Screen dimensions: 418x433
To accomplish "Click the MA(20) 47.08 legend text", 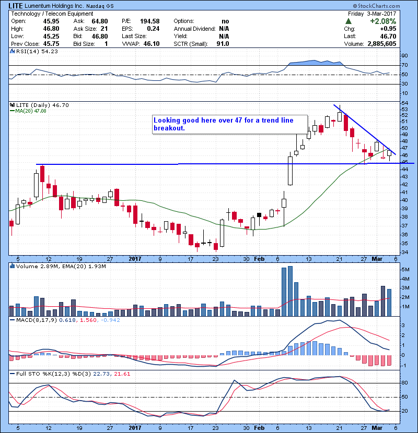I will 31,111.
